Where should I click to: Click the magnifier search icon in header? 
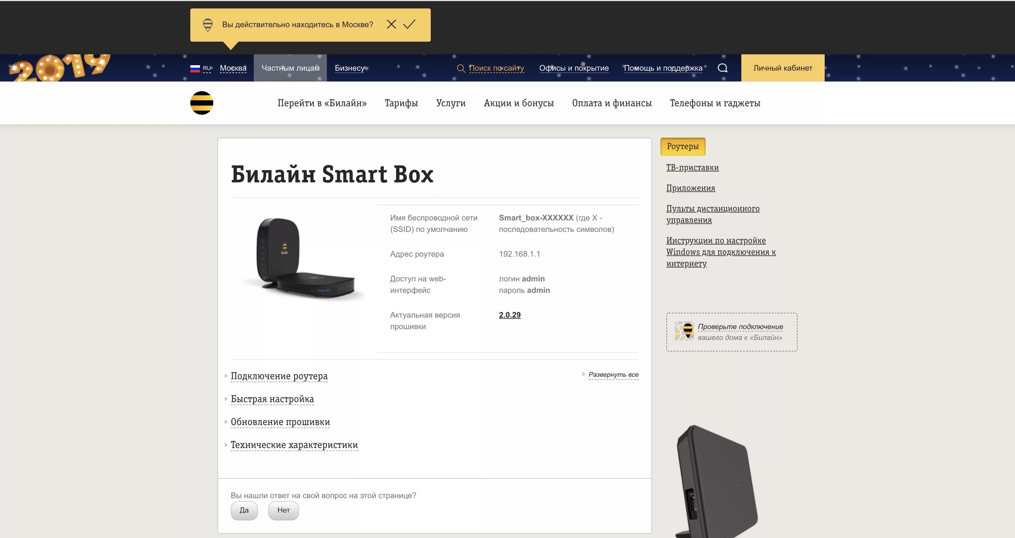tap(722, 68)
